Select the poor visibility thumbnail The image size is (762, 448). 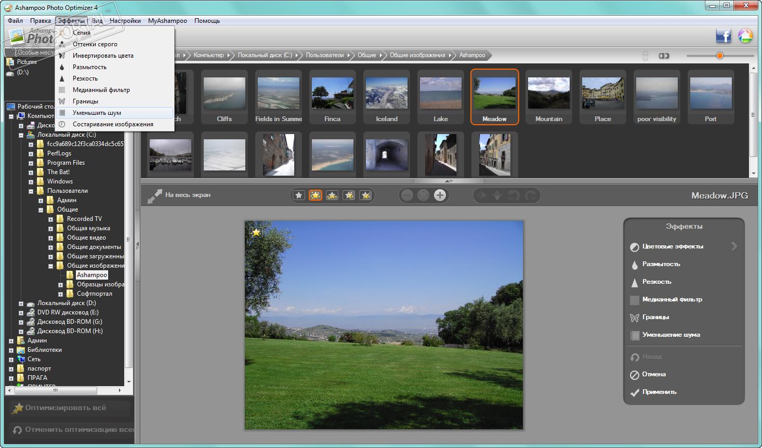coord(657,97)
